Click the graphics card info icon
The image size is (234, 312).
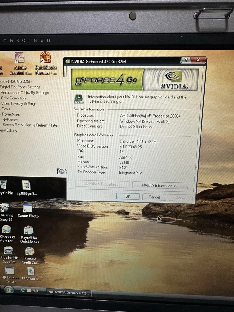click(x=79, y=99)
